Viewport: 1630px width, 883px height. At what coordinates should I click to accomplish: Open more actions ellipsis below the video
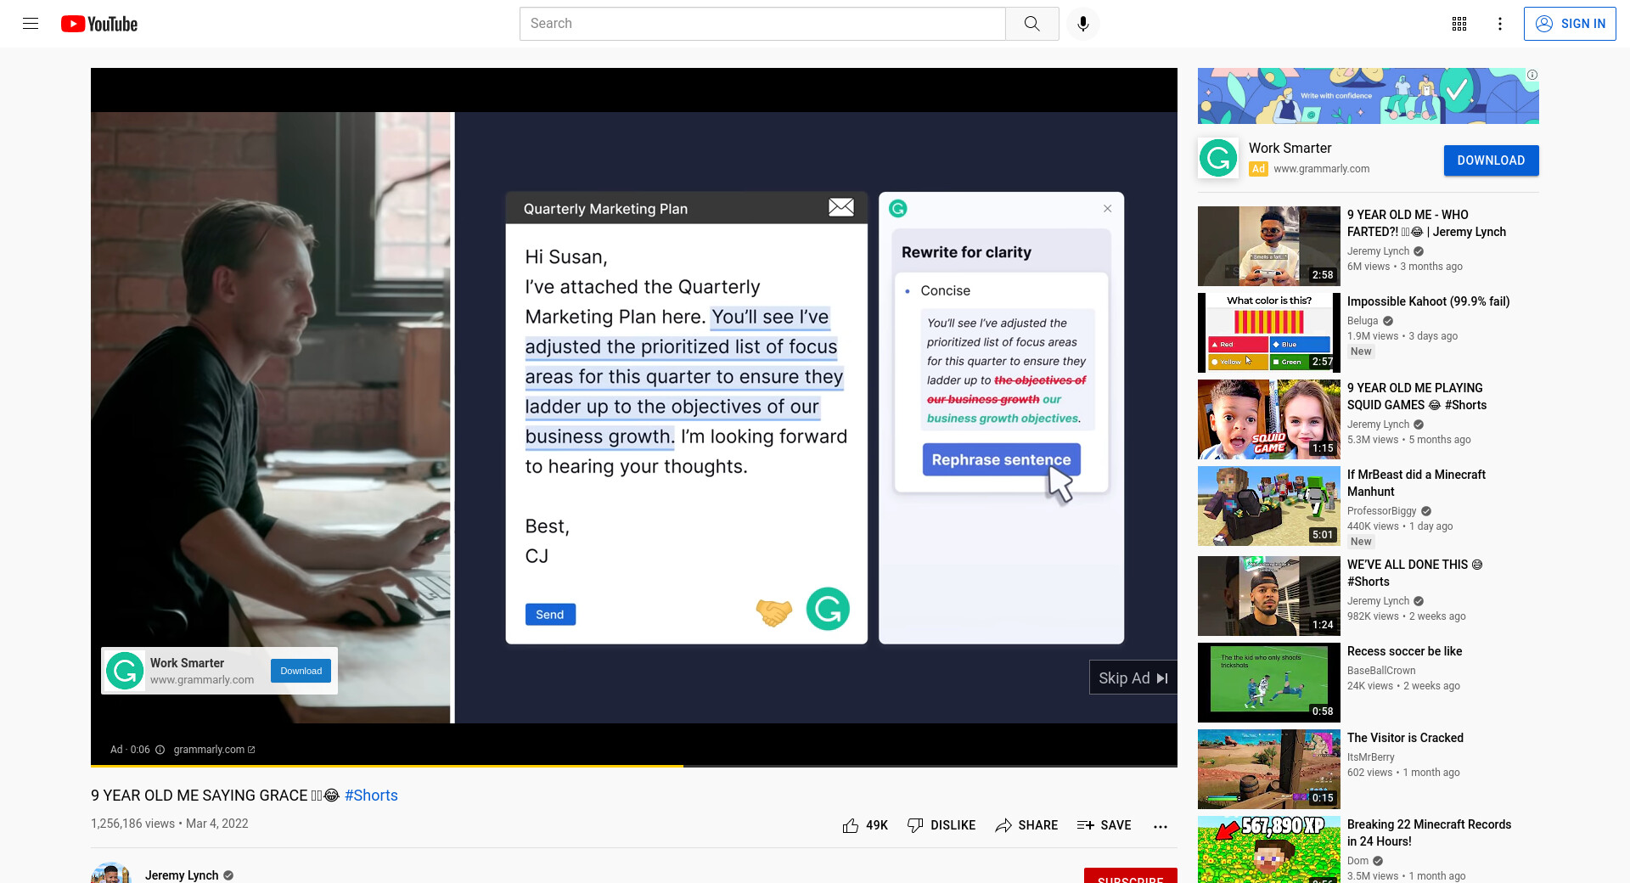[1161, 826]
